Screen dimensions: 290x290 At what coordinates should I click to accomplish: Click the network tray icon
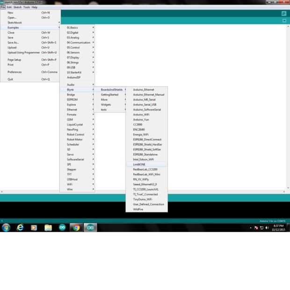tap(262, 228)
